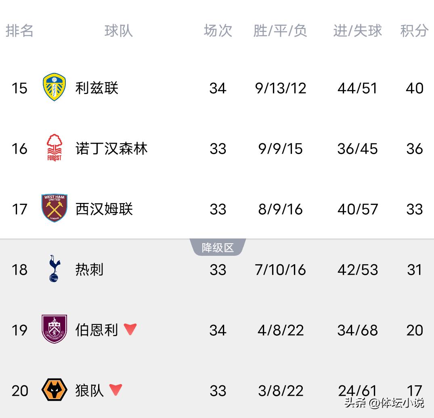The width and height of the screenshot is (434, 418).
Task: Click the 降级区 relegation zone label
Action: pyautogui.click(x=218, y=247)
